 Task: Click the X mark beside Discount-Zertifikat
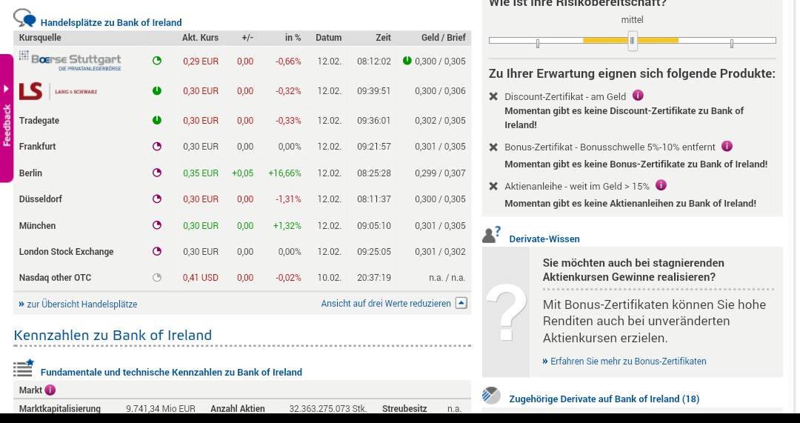493,96
